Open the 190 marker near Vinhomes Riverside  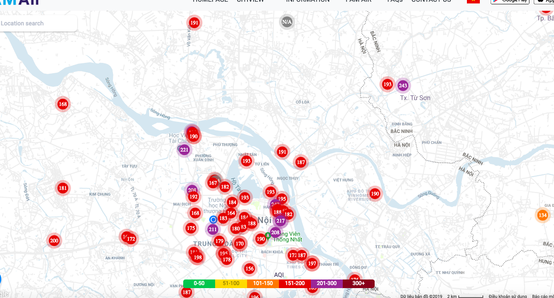[375, 194]
